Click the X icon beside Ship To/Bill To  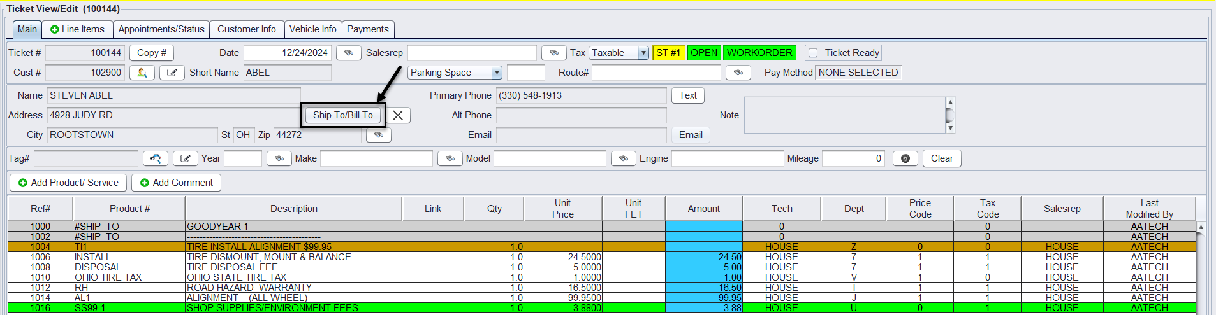point(398,115)
